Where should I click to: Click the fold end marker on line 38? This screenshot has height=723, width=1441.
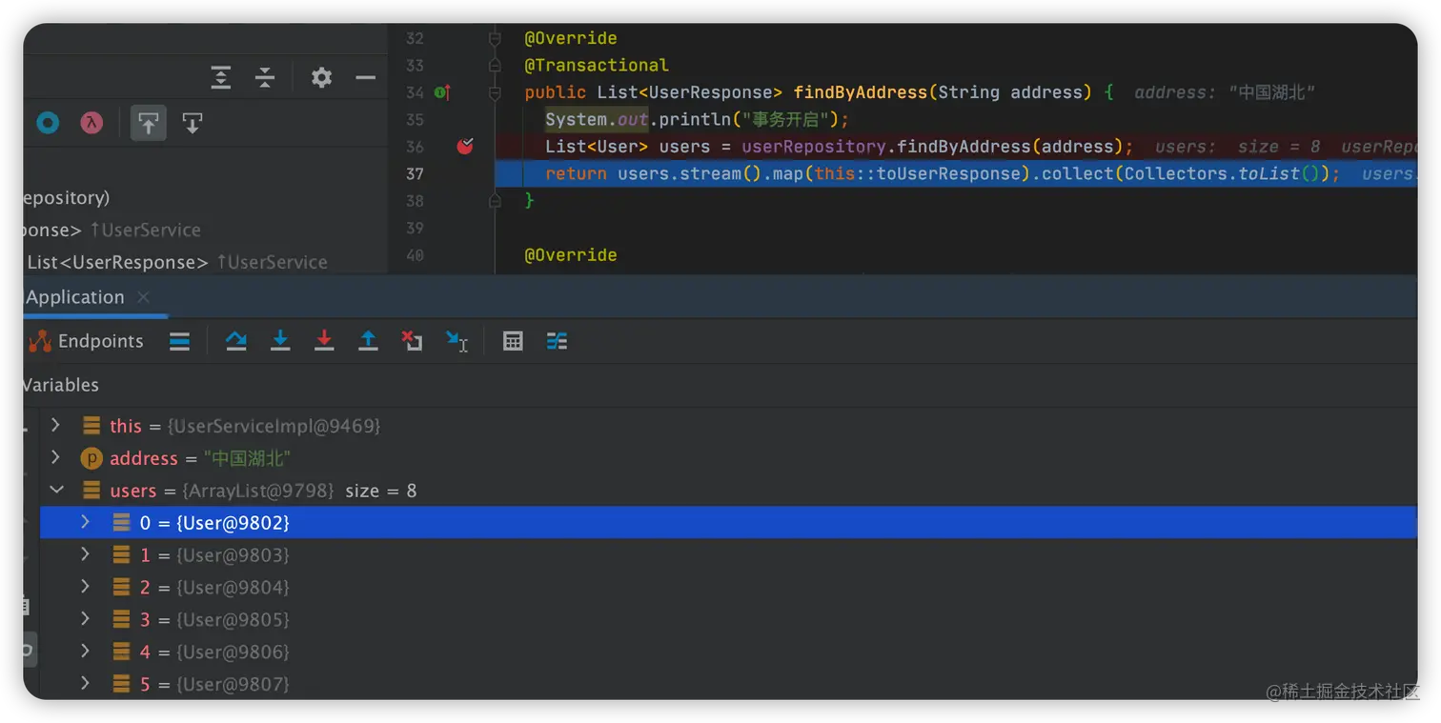click(495, 201)
